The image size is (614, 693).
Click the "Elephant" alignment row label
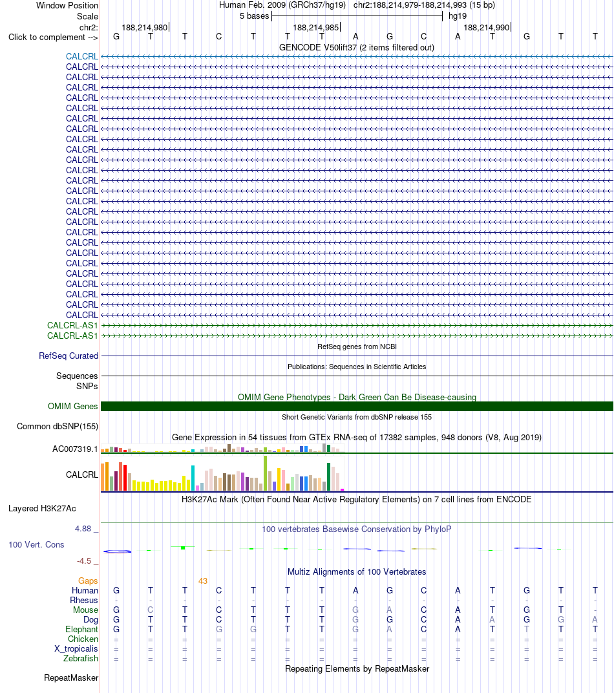pyautogui.click(x=81, y=630)
